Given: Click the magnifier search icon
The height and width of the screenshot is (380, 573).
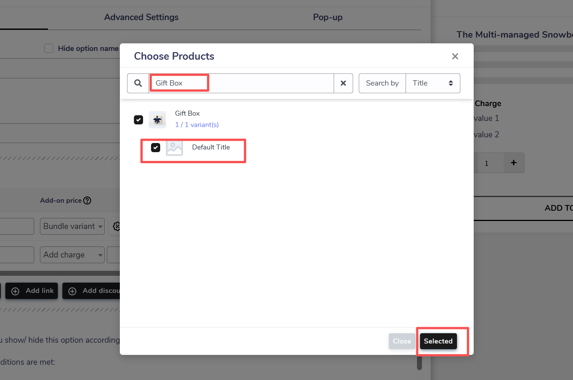Looking at the screenshot, I should click(x=138, y=83).
